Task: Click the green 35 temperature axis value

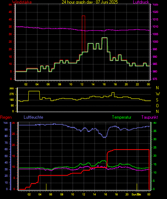Action: coord(155,131)
